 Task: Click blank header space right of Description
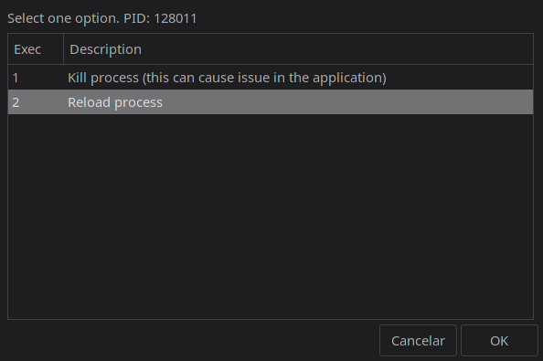point(337,49)
